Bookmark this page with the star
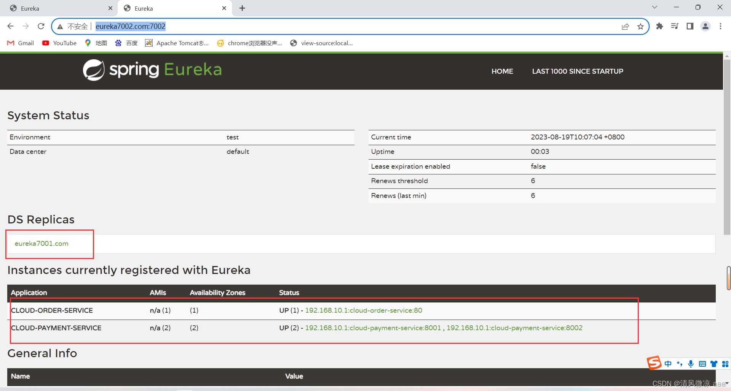The height and width of the screenshot is (391, 731). [x=640, y=26]
